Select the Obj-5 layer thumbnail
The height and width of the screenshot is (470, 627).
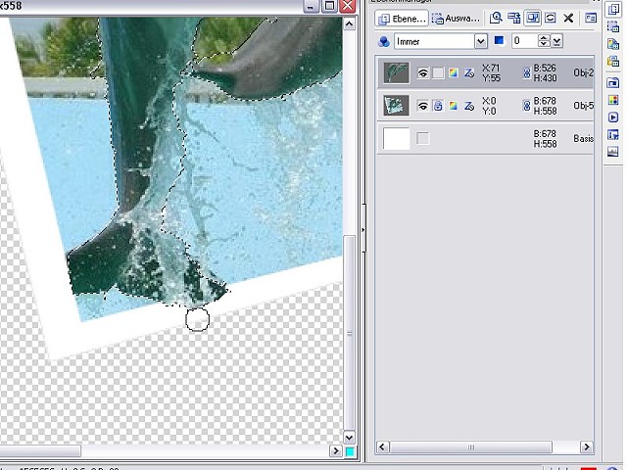pos(396,106)
